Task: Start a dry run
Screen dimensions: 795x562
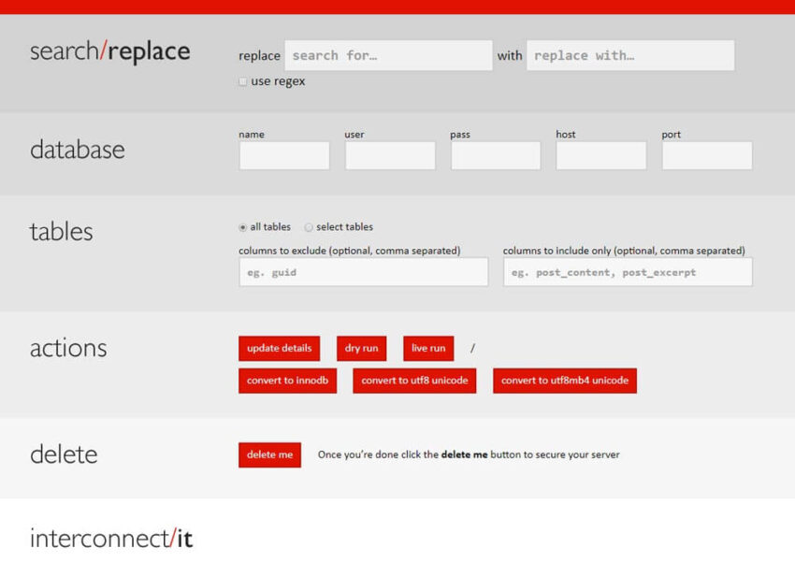Action: pyautogui.click(x=361, y=348)
